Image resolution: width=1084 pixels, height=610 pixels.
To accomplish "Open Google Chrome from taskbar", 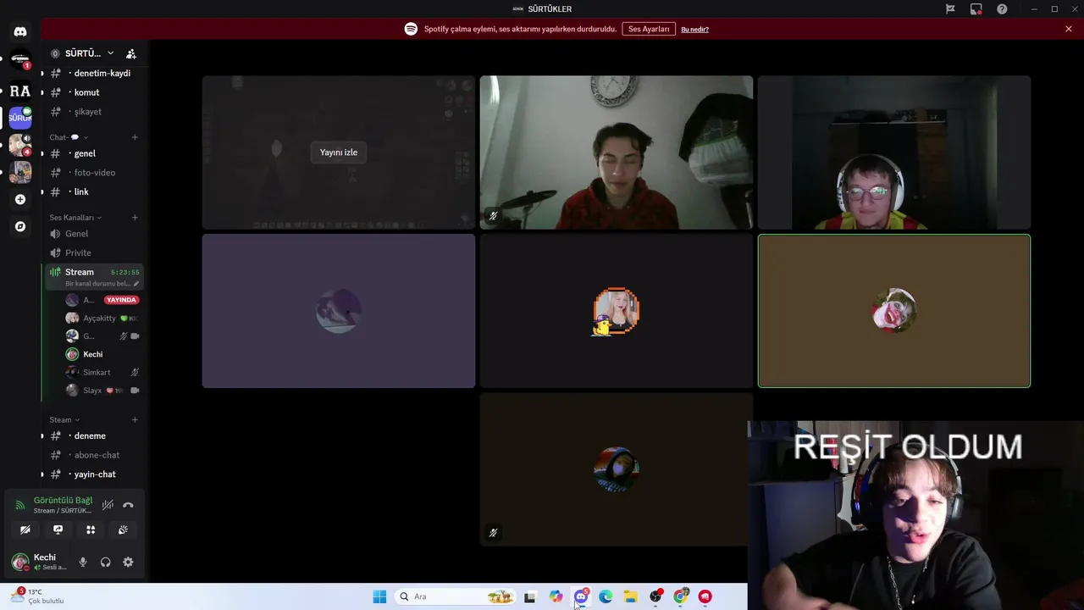I will tap(680, 596).
